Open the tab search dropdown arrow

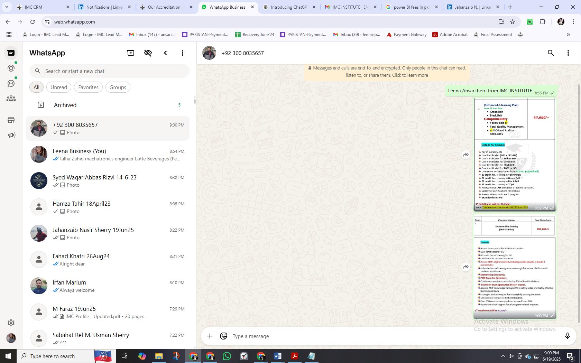point(7,7)
